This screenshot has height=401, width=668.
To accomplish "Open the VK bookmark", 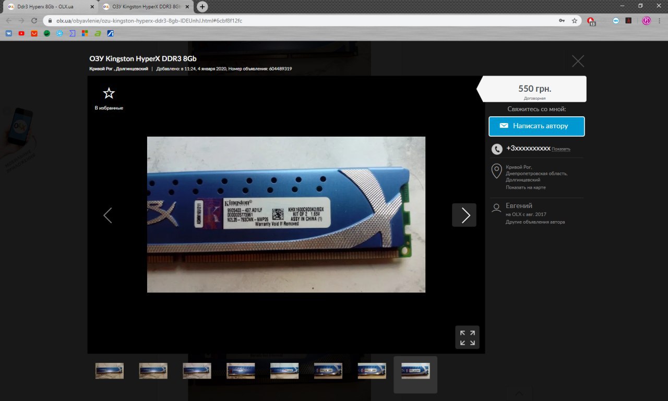I will (9, 33).
